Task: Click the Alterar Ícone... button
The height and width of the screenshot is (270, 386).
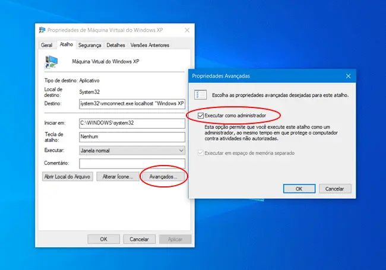Action: (x=117, y=177)
